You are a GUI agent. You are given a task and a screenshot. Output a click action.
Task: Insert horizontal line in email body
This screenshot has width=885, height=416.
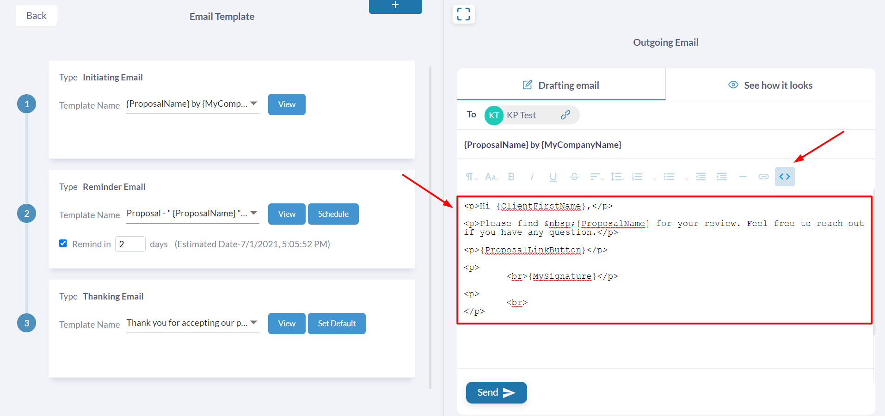[x=743, y=177]
